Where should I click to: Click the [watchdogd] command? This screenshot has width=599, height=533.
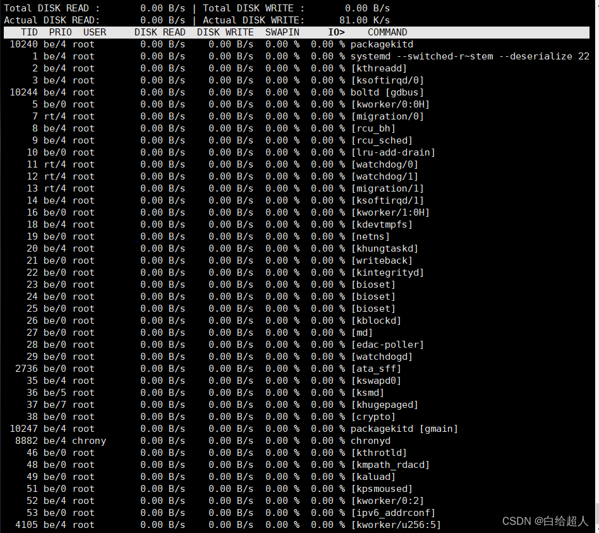tap(382, 357)
